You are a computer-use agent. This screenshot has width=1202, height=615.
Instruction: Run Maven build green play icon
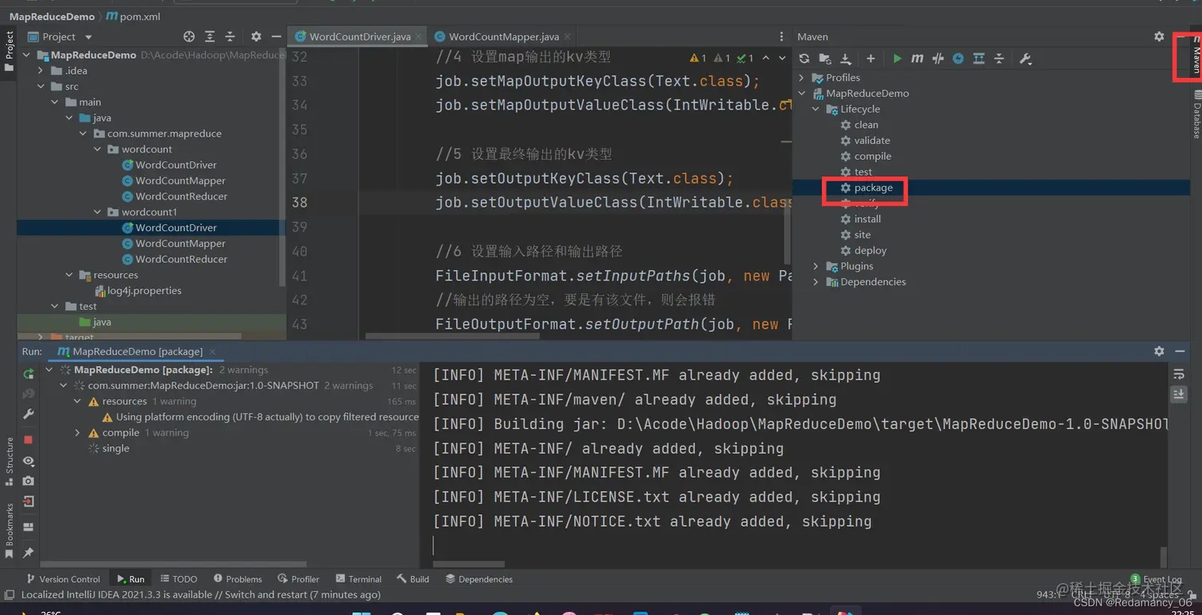click(897, 59)
